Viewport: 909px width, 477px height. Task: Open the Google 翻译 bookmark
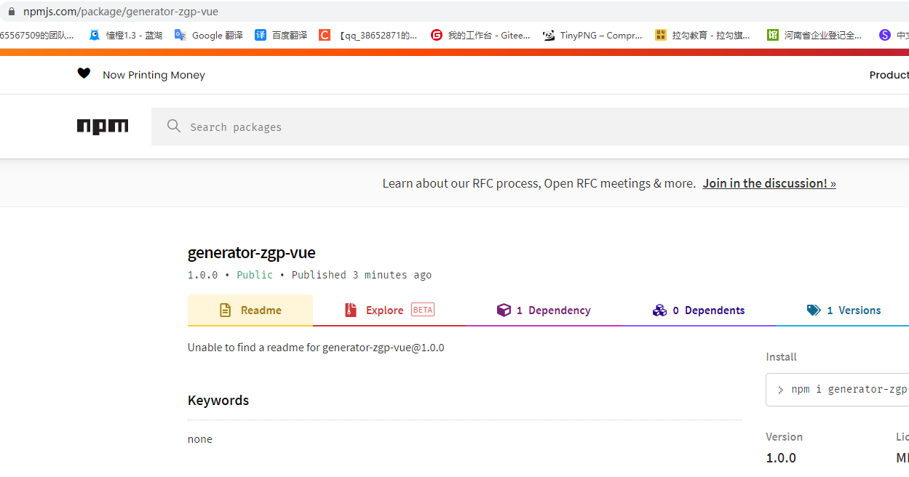pos(209,35)
